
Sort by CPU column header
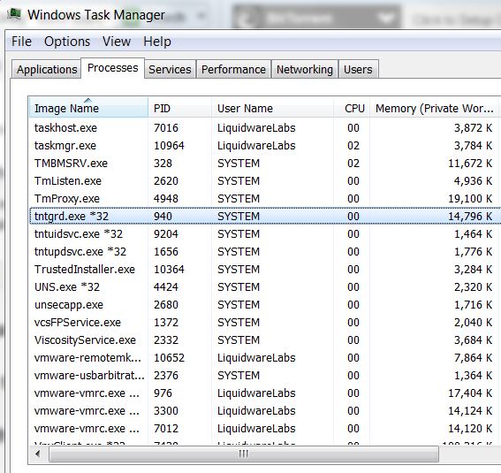tap(352, 108)
